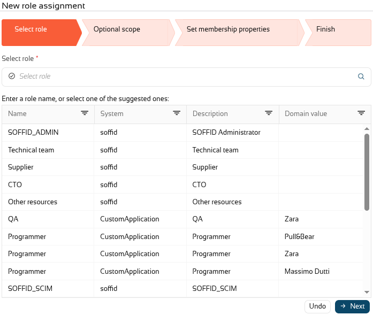Click the check-circle icon in role field

click(12, 76)
